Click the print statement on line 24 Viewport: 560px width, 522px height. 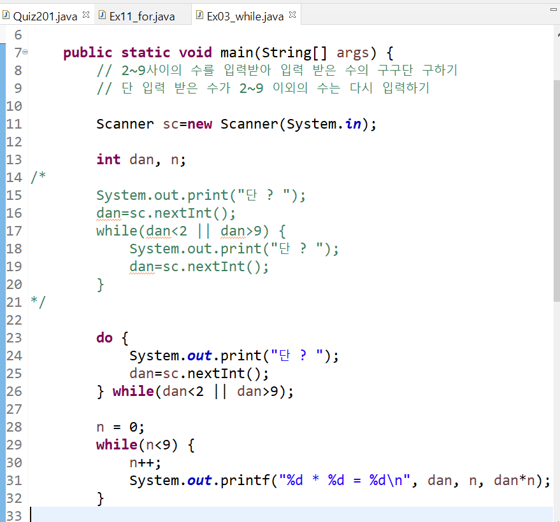click(x=234, y=356)
